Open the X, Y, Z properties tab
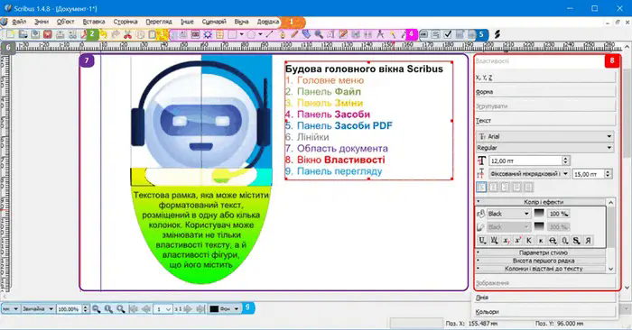The height and width of the screenshot is (330, 632). click(545, 78)
